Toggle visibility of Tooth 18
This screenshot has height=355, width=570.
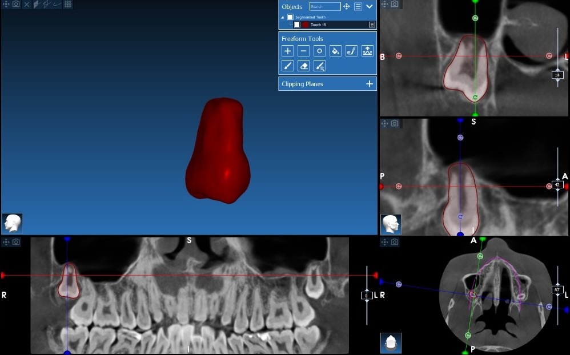[297, 25]
